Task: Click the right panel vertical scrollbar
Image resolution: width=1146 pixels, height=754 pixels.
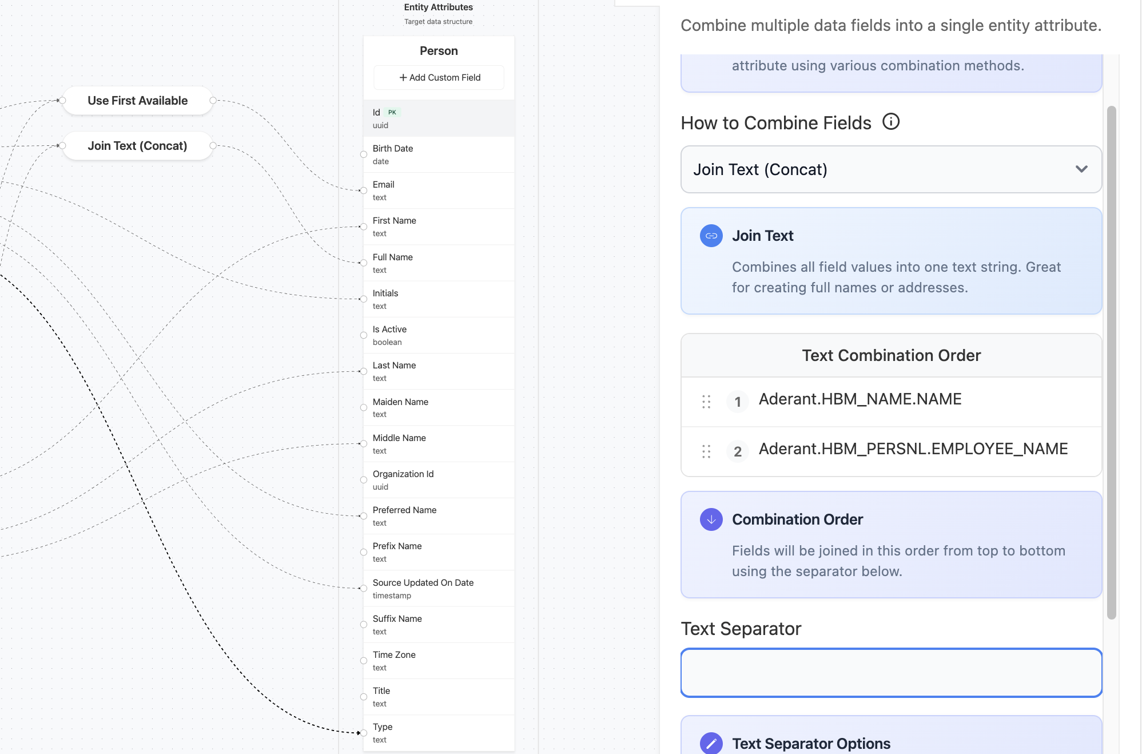Action: tap(1111, 362)
